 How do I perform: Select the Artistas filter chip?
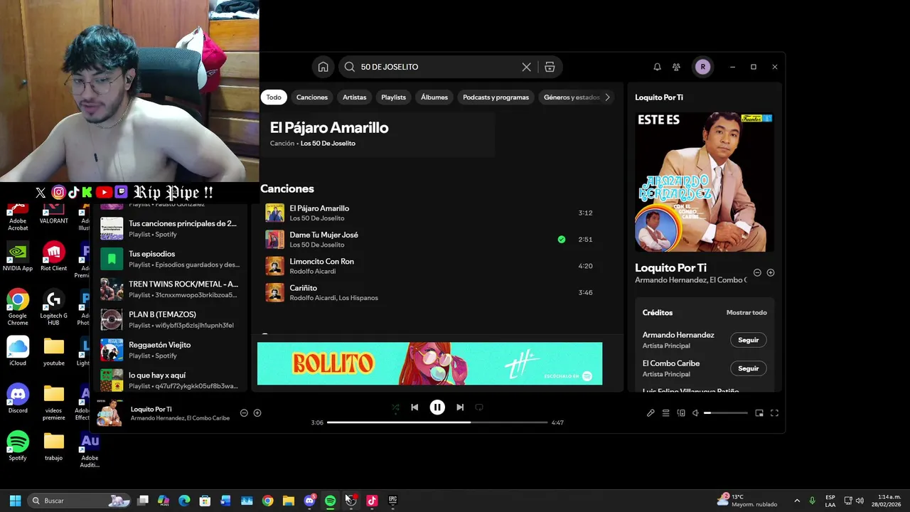click(x=355, y=97)
